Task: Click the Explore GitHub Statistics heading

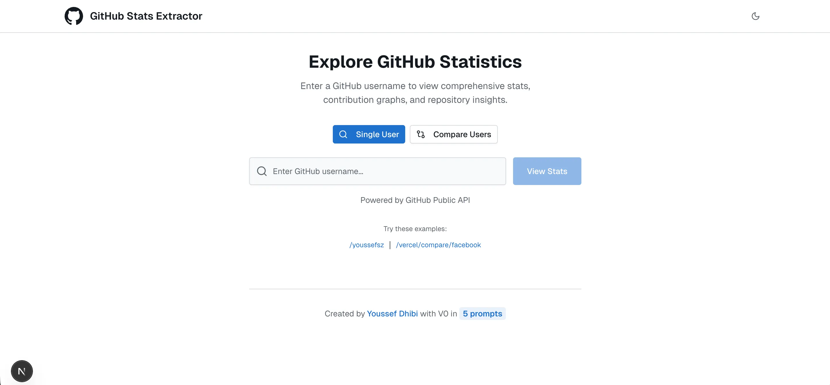Action: click(x=415, y=61)
